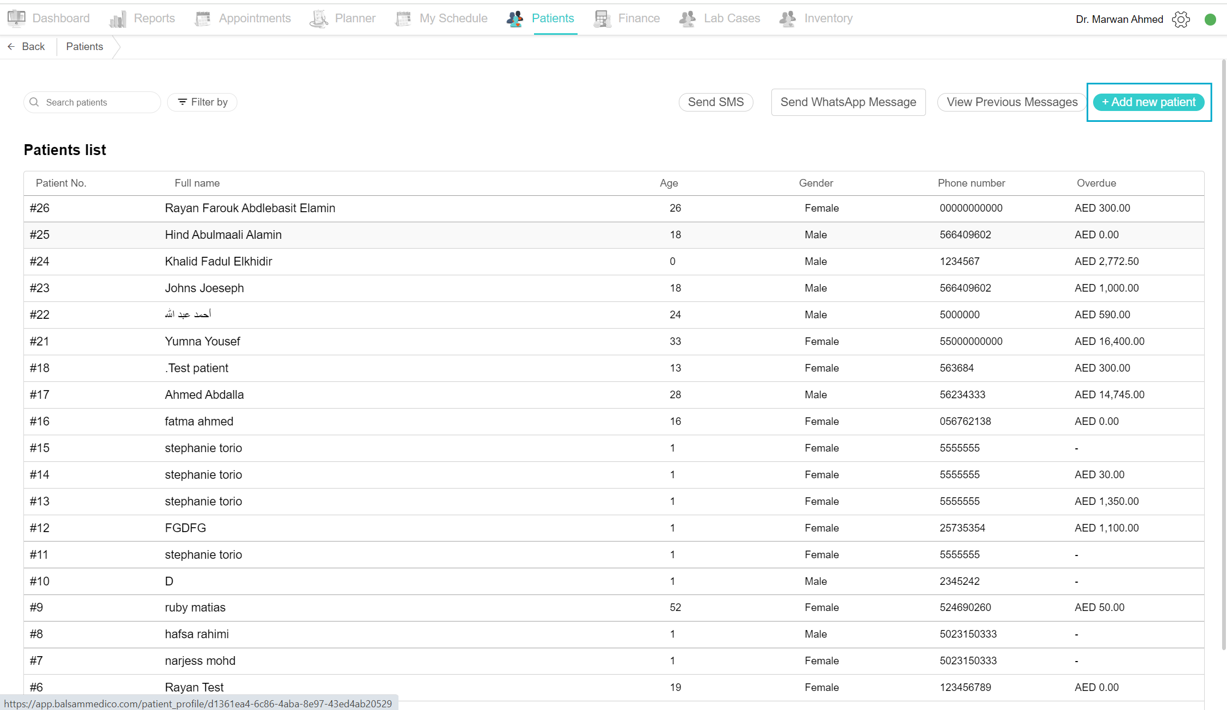Click overdue amount AED 16,400.00
Viewport: 1227px width, 710px height.
(1109, 342)
